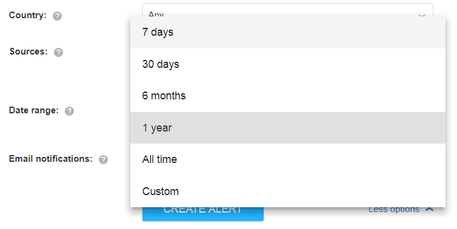Select the 30 days option
Screen dimensions: 457x229
click(288, 64)
